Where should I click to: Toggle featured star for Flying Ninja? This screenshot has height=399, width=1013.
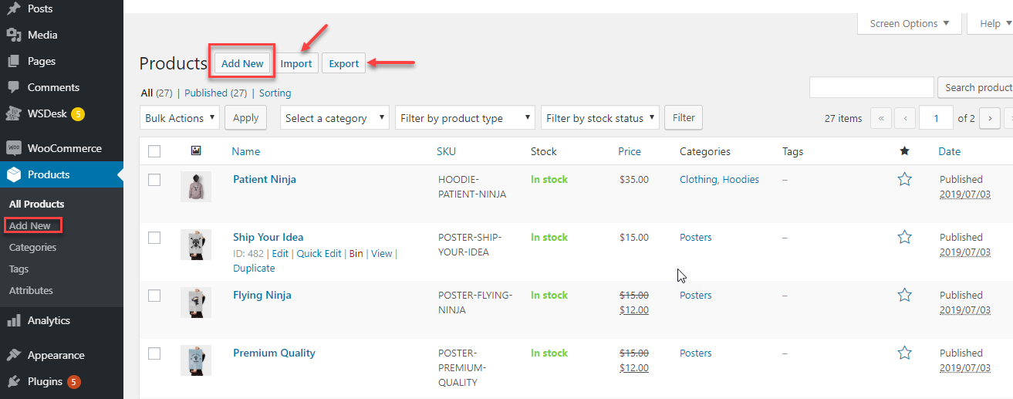click(x=905, y=295)
